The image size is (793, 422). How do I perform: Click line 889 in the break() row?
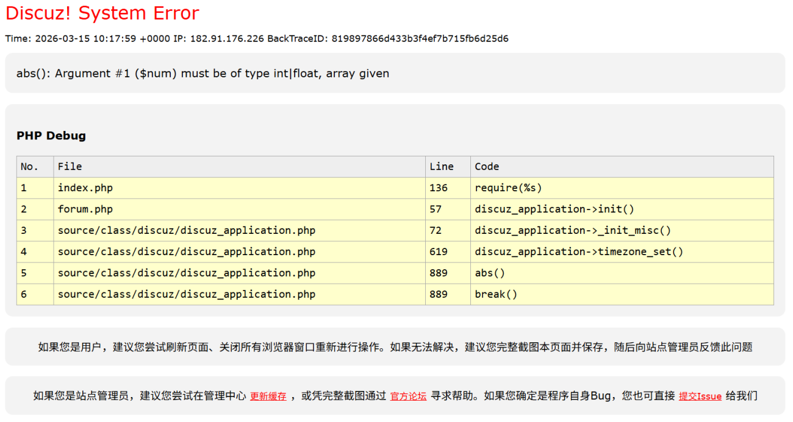click(448, 295)
